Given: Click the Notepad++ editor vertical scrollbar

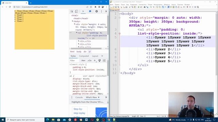Looking at the screenshot, I should 217,44.
